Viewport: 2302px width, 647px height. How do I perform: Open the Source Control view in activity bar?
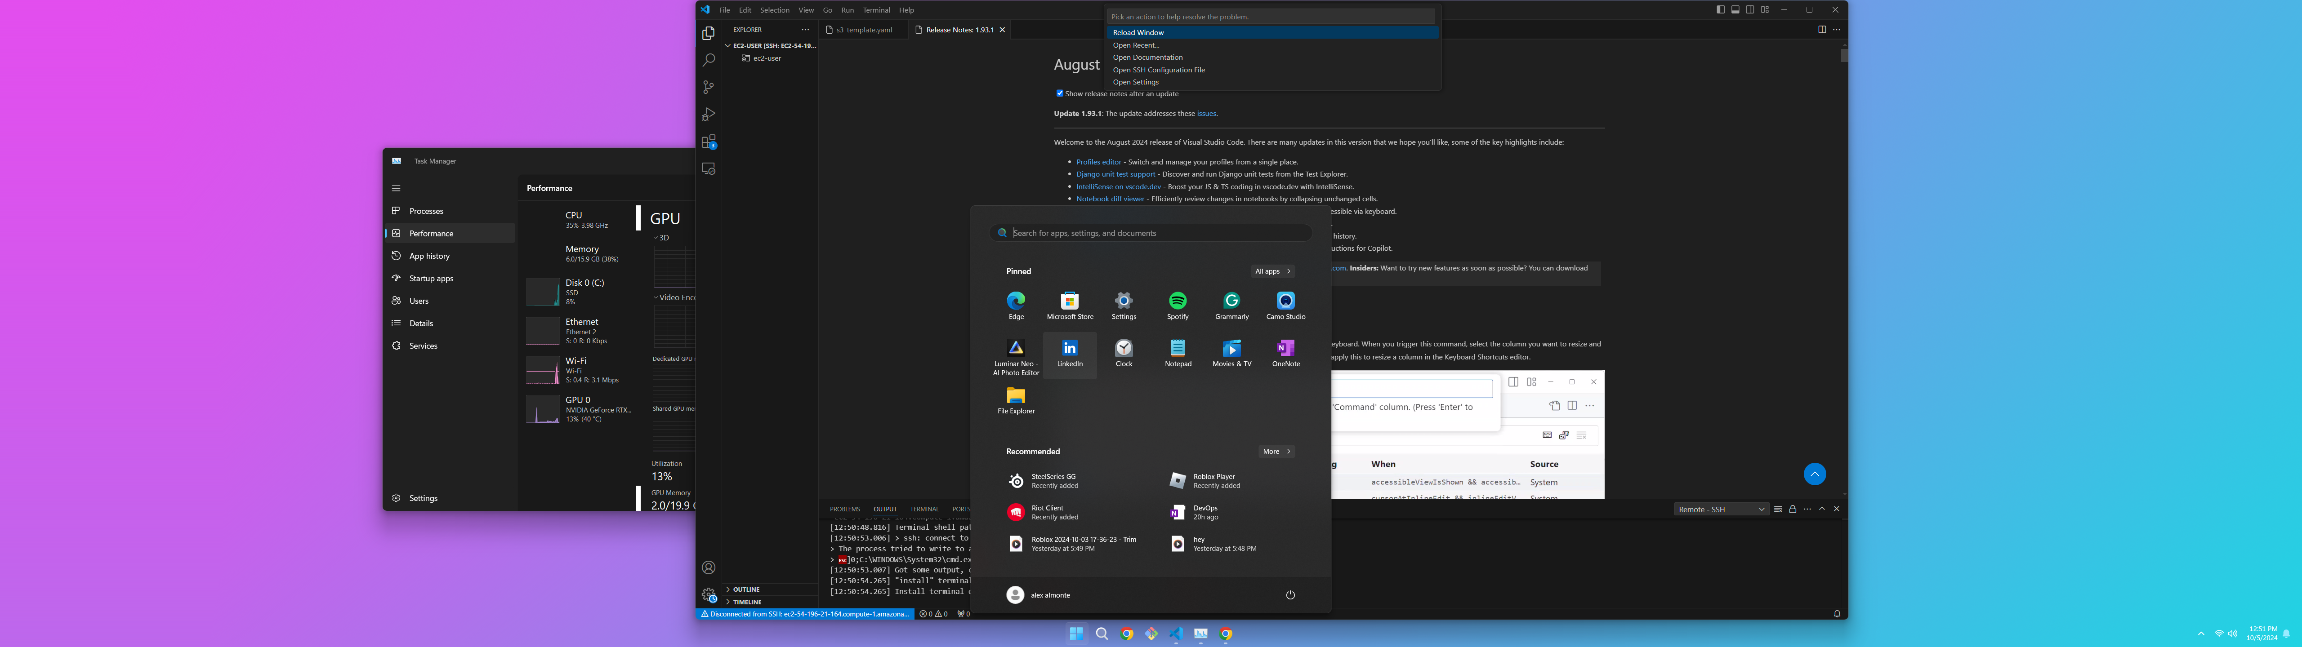tap(709, 88)
